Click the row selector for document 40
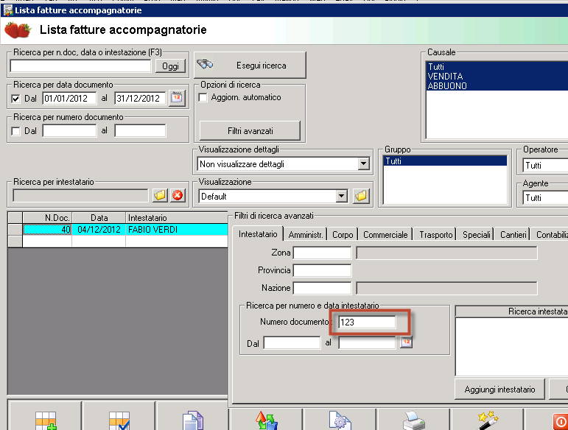 click(x=15, y=230)
